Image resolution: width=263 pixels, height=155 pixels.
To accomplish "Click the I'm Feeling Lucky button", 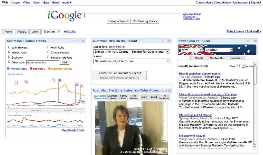I will point(145,21).
